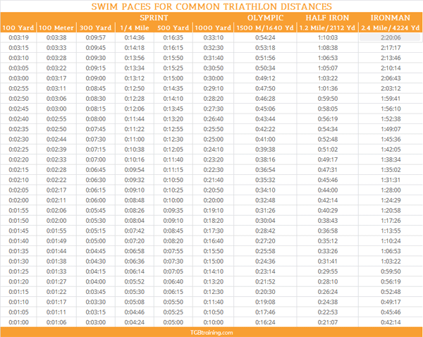Select the Half Iron time 0:31:41

[328, 261]
